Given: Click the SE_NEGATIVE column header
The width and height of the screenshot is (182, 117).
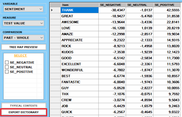Looking at the screenshot, I should coord(112,5).
